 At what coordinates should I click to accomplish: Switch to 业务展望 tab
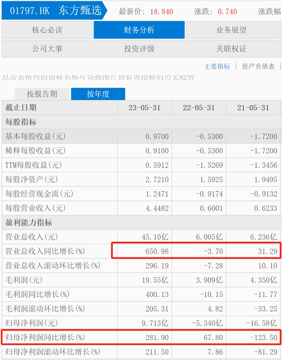[231, 30]
